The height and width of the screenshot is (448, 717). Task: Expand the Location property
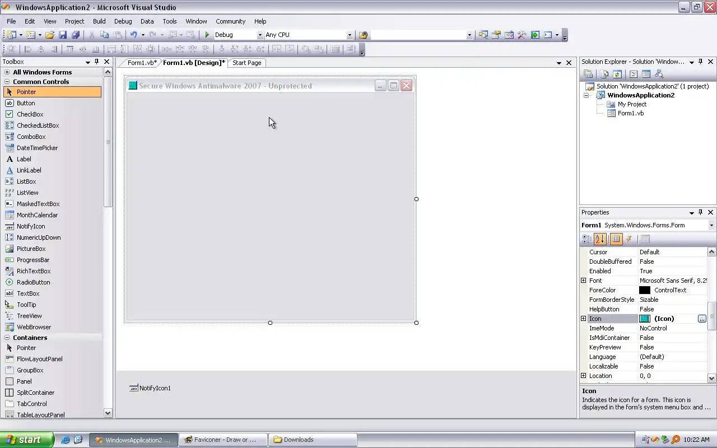click(584, 376)
